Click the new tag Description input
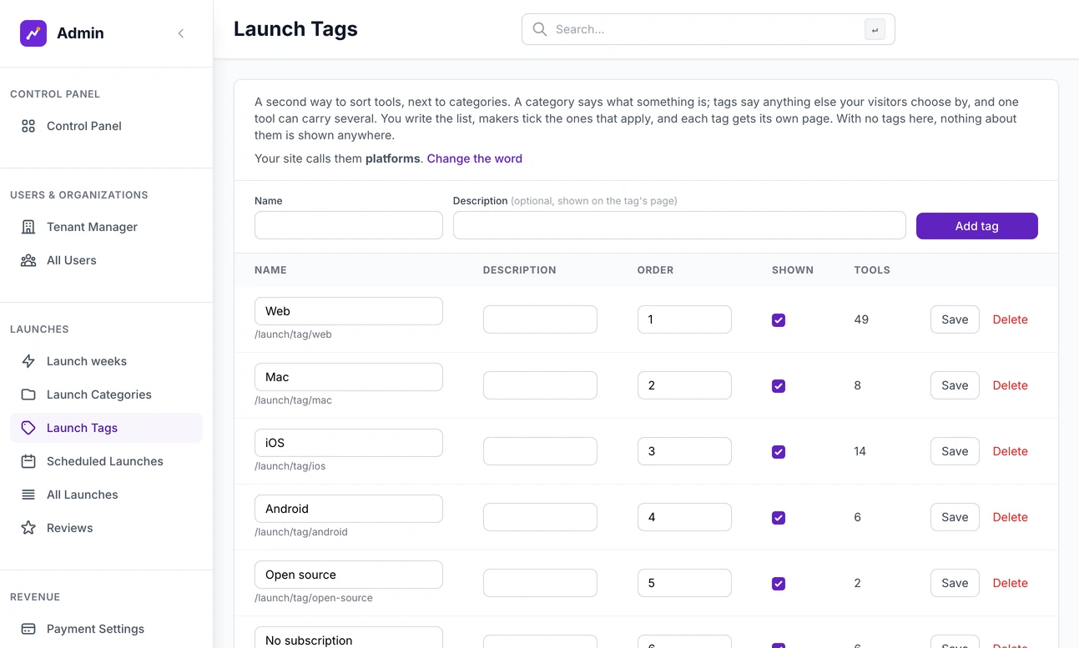This screenshot has height=648, width=1079. coord(679,225)
